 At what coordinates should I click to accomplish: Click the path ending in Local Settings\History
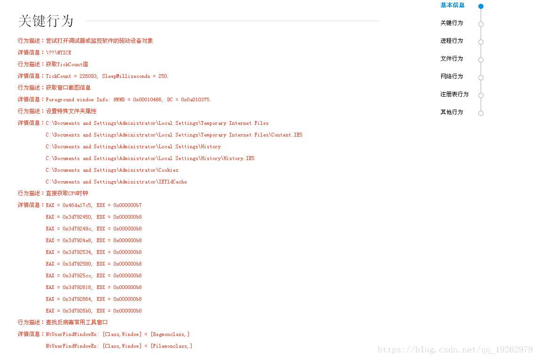[133, 146]
